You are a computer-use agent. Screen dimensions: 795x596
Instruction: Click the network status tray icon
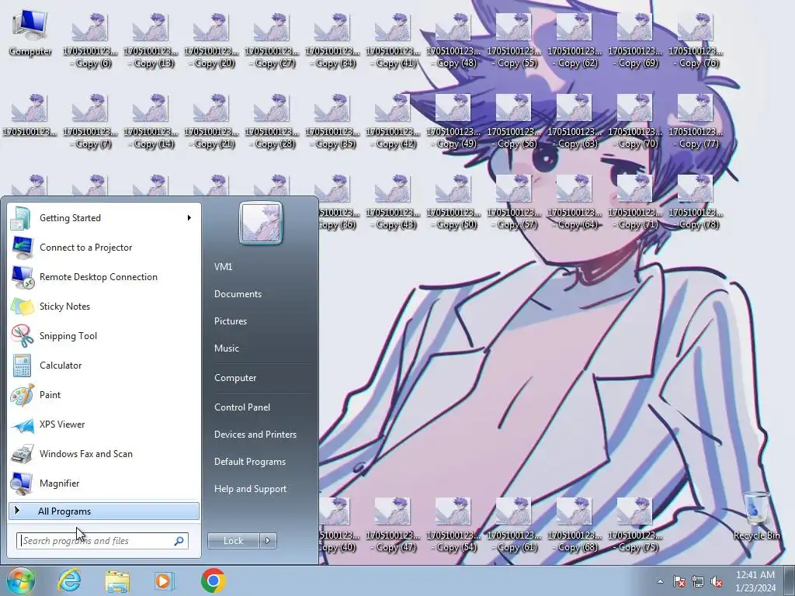click(698, 581)
